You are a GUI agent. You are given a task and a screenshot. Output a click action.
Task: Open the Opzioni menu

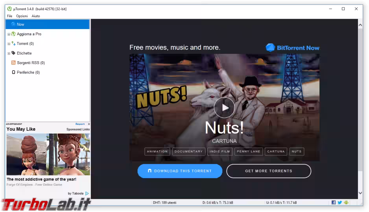22,16
